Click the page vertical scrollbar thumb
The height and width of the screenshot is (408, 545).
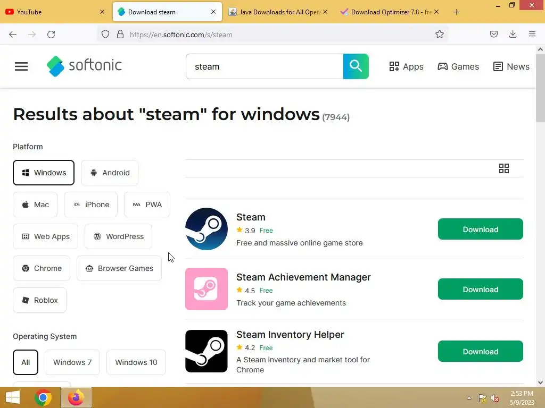[540, 88]
